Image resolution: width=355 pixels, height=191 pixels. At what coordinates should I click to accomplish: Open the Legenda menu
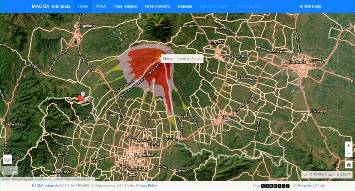[185, 6]
